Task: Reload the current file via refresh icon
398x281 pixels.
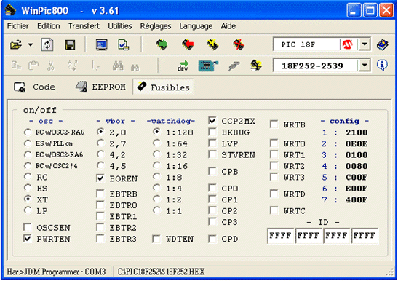Action: (47, 45)
